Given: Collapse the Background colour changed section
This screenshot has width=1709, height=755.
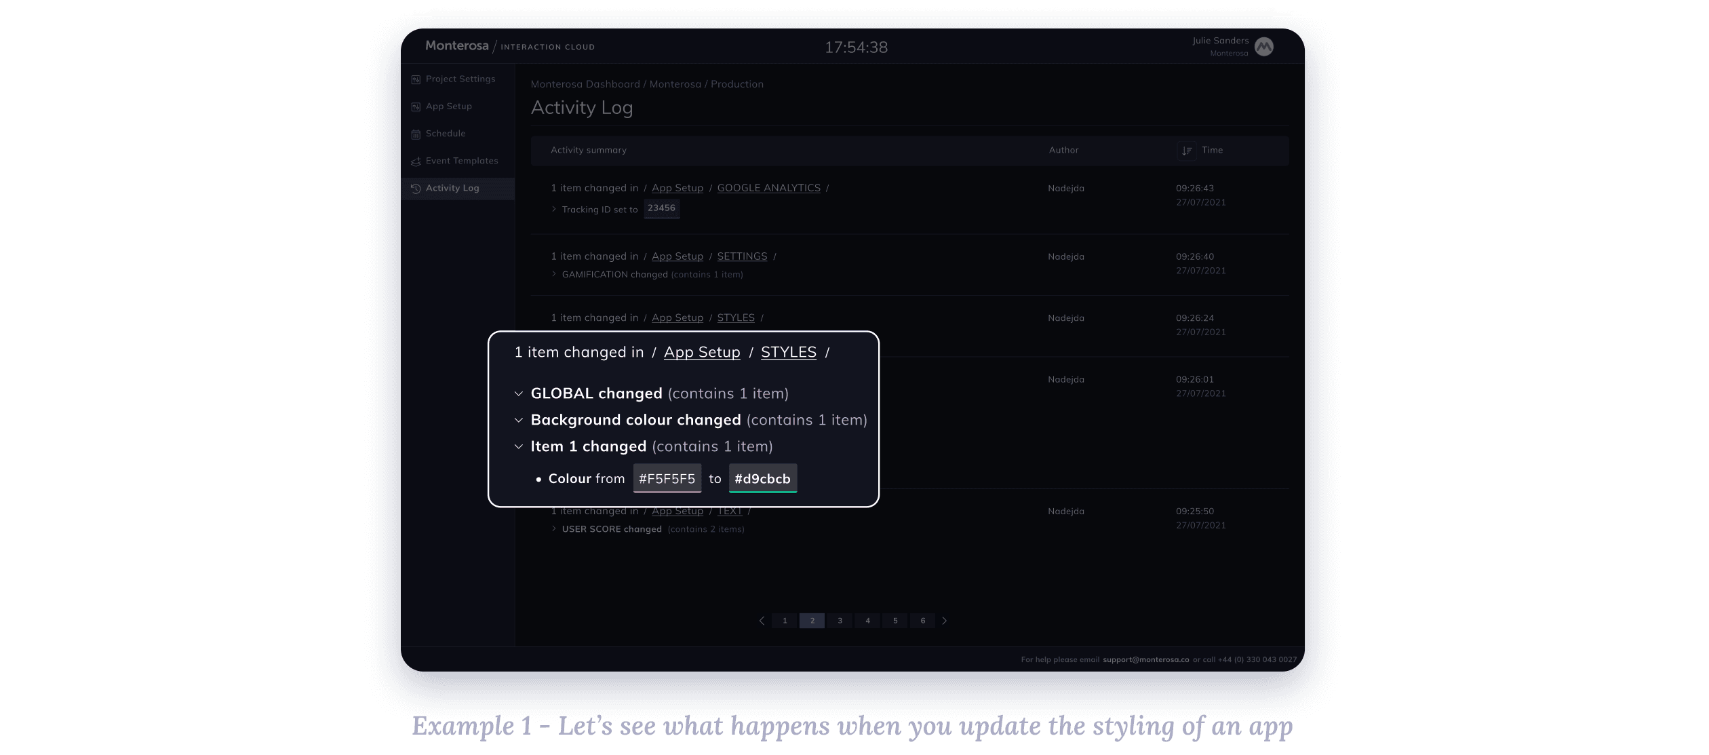Looking at the screenshot, I should pos(519,421).
